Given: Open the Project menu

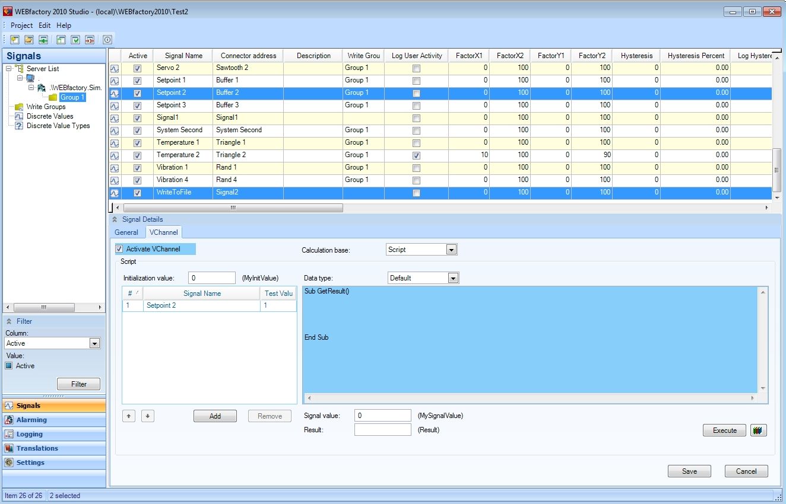Looking at the screenshot, I should [21, 25].
